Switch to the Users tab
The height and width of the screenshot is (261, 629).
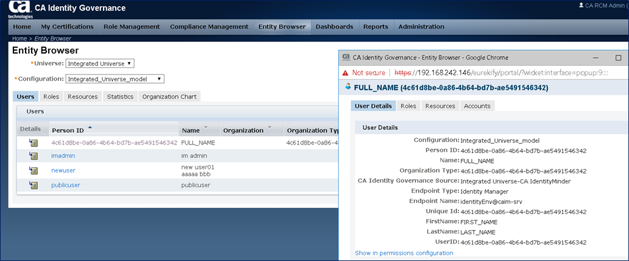[x=25, y=97]
